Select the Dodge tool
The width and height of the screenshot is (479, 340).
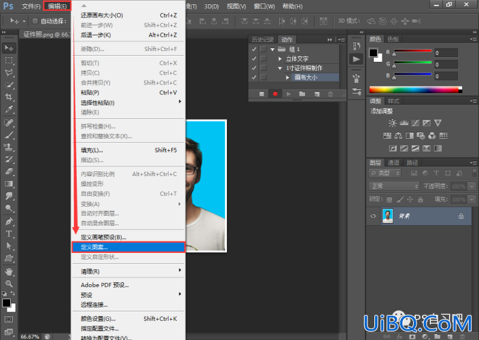click(9, 208)
